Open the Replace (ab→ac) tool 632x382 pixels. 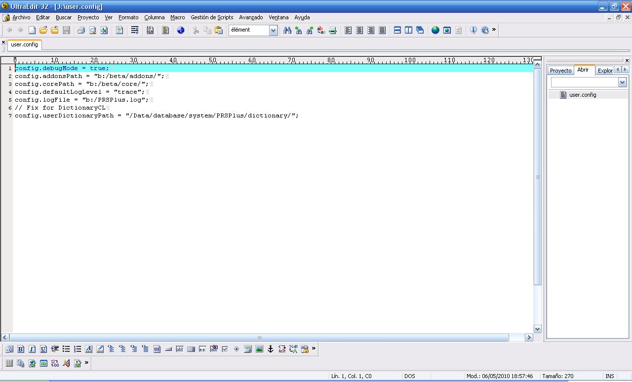pos(321,30)
